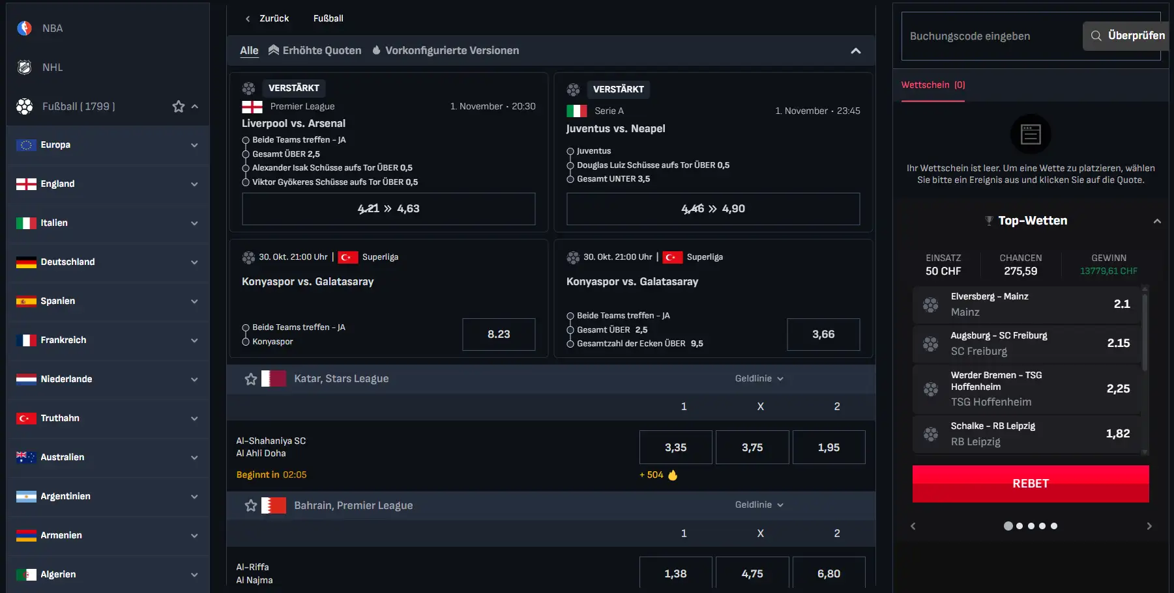
Task: Click the Erhöhte Quoten boost icon
Action: click(274, 50)
